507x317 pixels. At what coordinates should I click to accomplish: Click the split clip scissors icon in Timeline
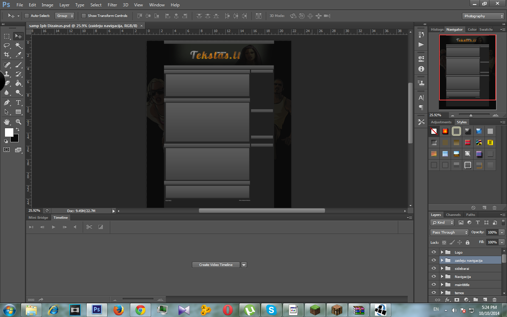pyautogui.click(x=89, y=227)
